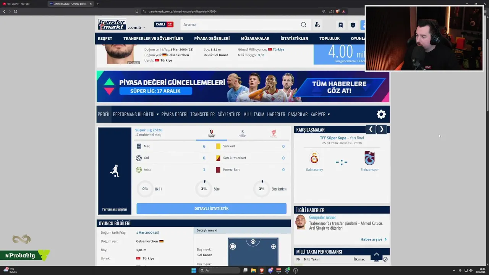Image resolution: width=489 pixels, height=275 pixels.
Task: Click the CANLI 12 live button
Action: point(164,24)
